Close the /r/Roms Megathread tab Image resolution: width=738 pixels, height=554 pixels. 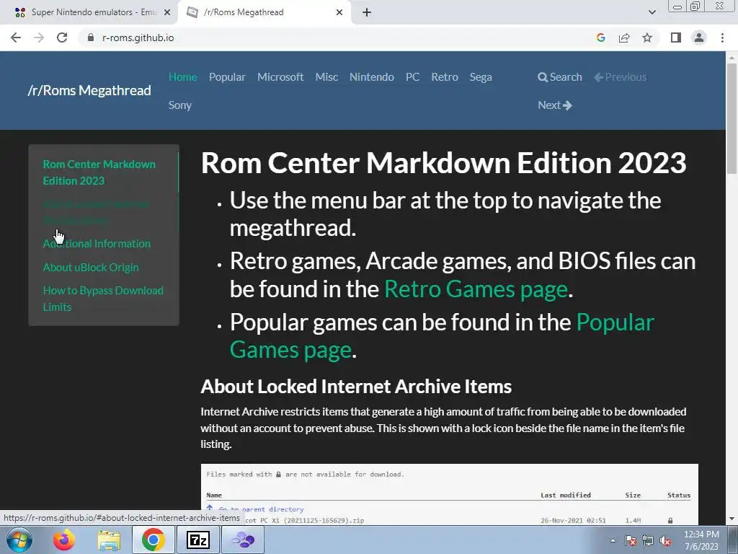coord(339,12)
